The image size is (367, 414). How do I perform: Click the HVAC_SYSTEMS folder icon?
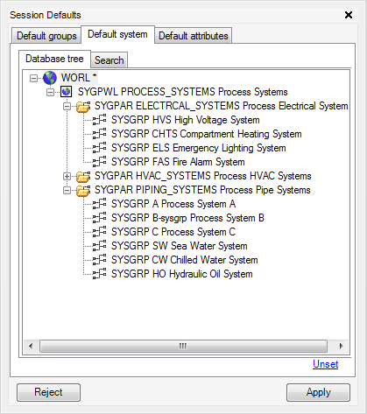[83, 176]
